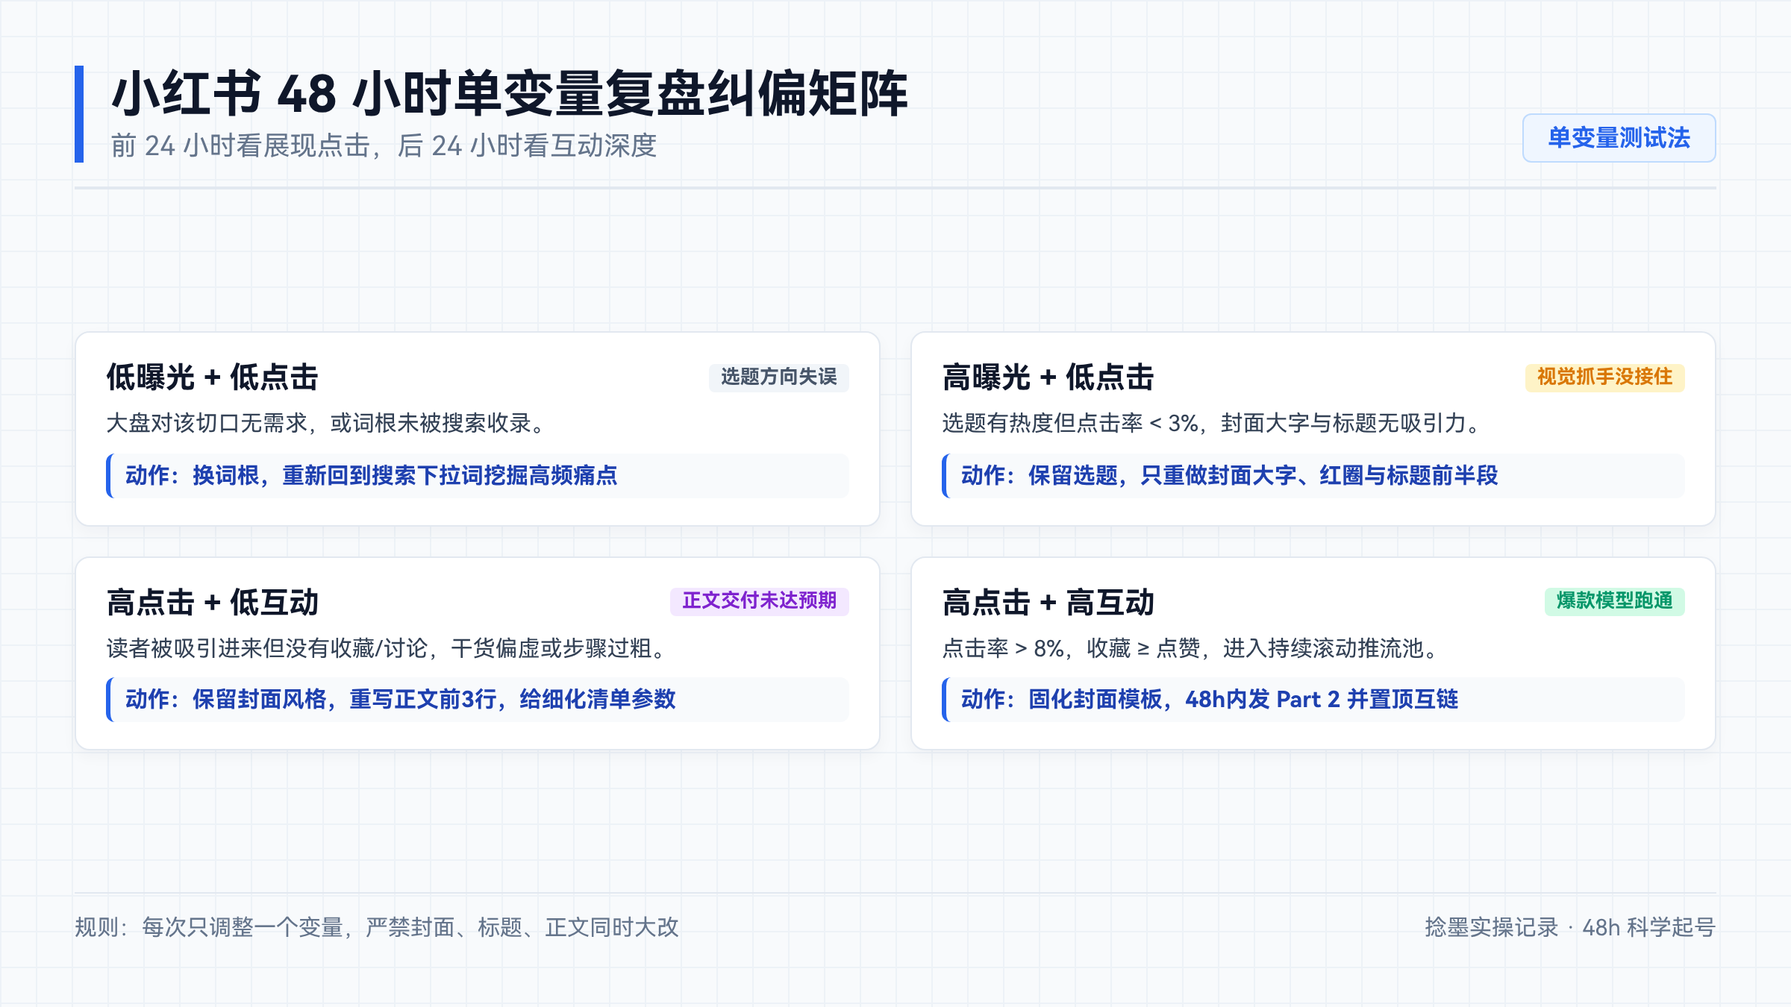Click the 高点击 + 低互动 card heading

point(213,602)
